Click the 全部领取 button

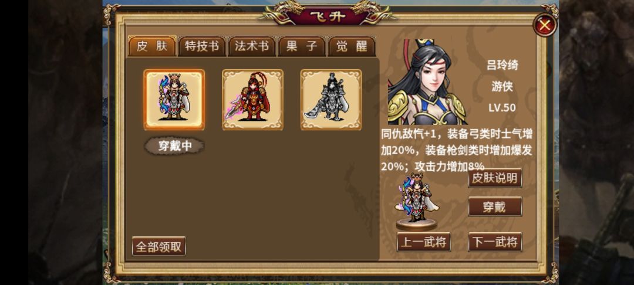pyautogui.click(x=159, y=246)
